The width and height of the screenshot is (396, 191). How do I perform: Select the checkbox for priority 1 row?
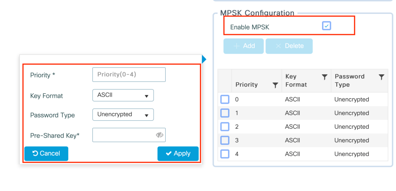[225, 113]
